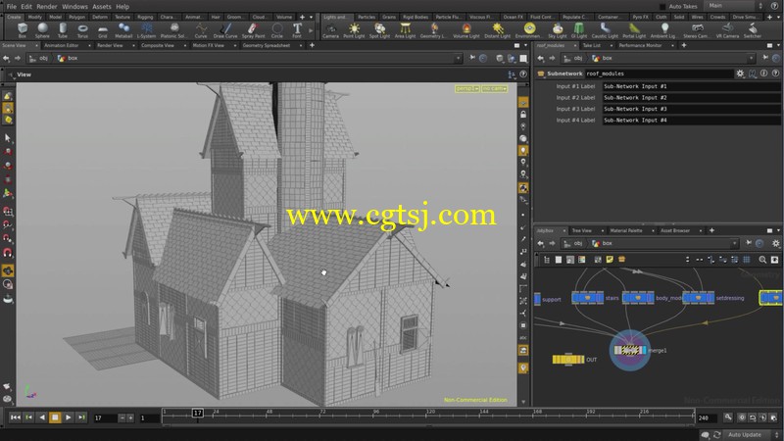Add new pane tab beside Asset Browser

click(711, 230)
